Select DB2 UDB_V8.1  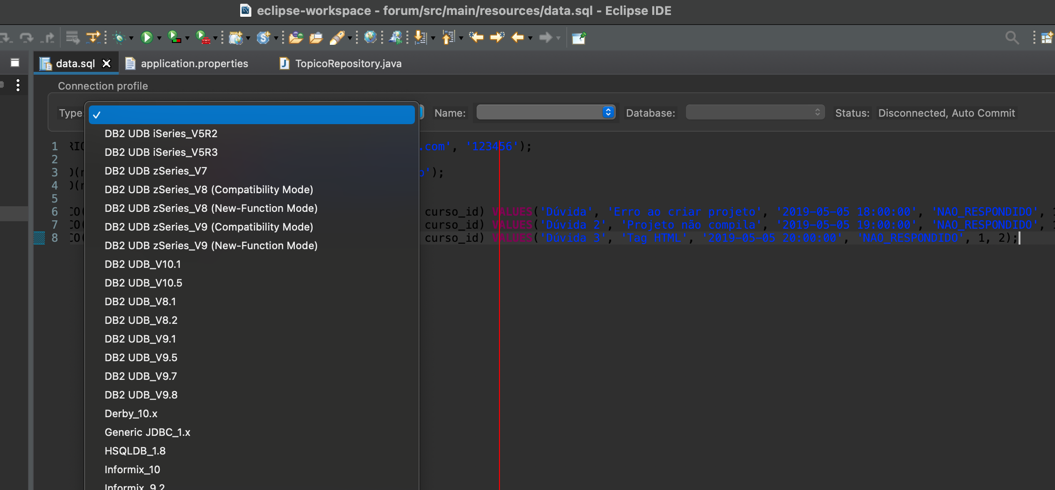pyautogui.click(x=252, y=301)
